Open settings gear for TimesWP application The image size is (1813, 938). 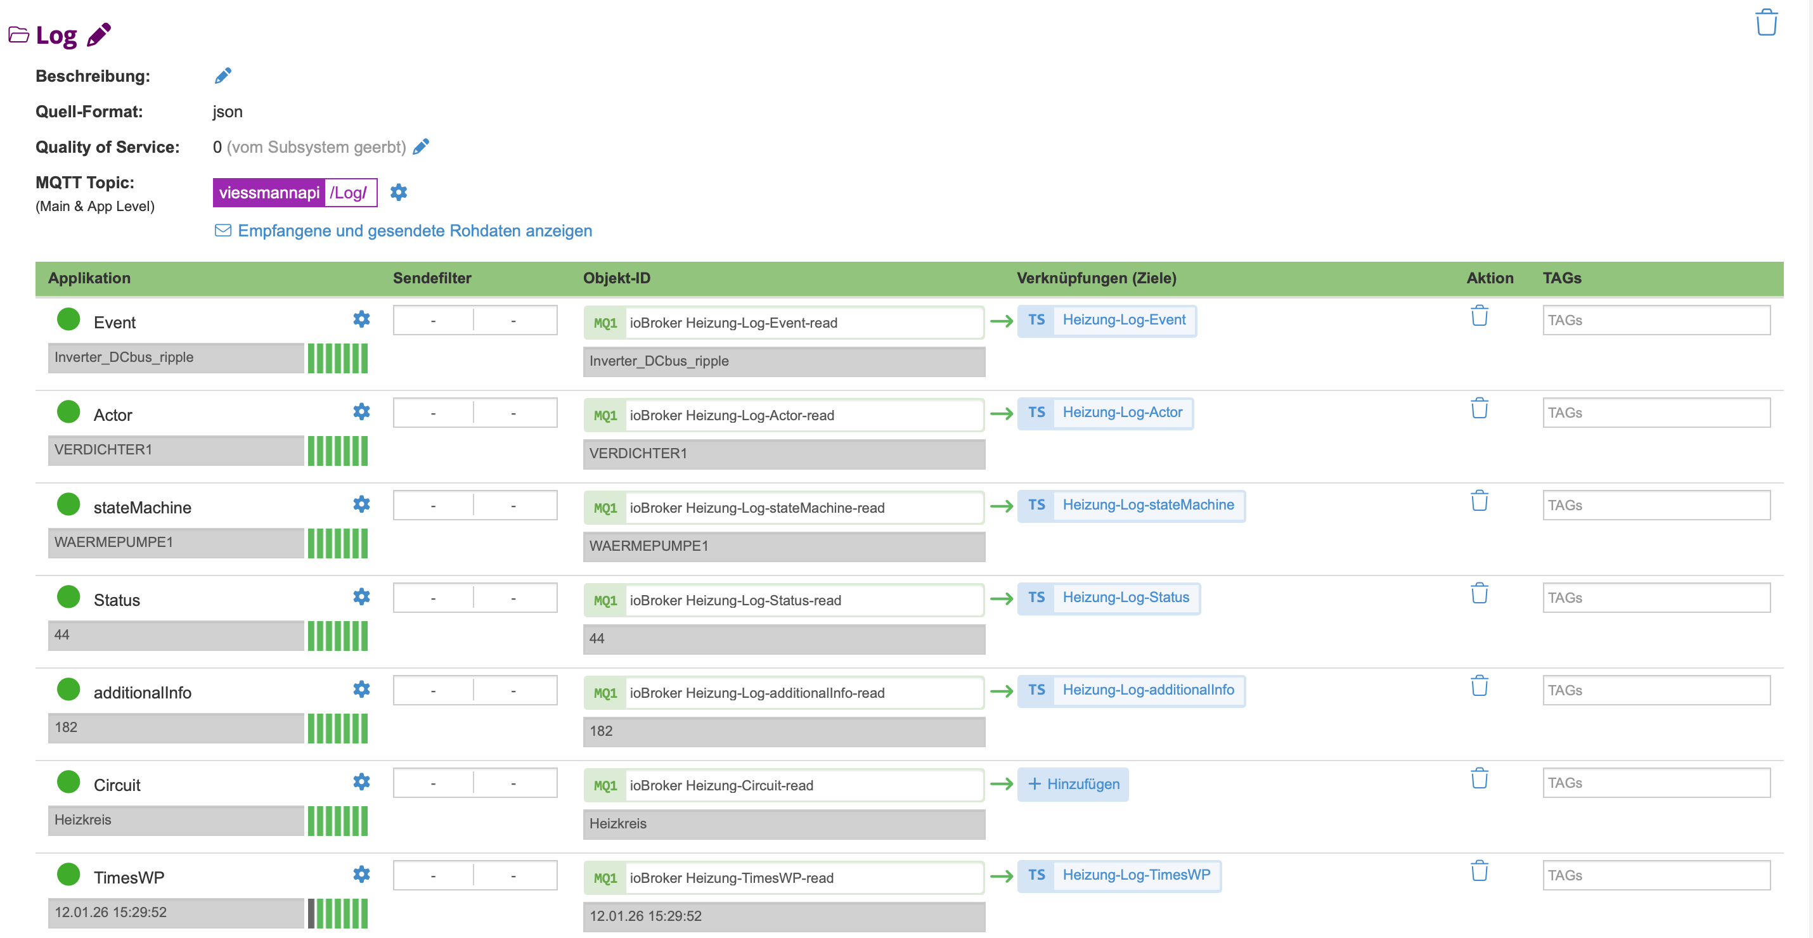(x=361, y=874)
